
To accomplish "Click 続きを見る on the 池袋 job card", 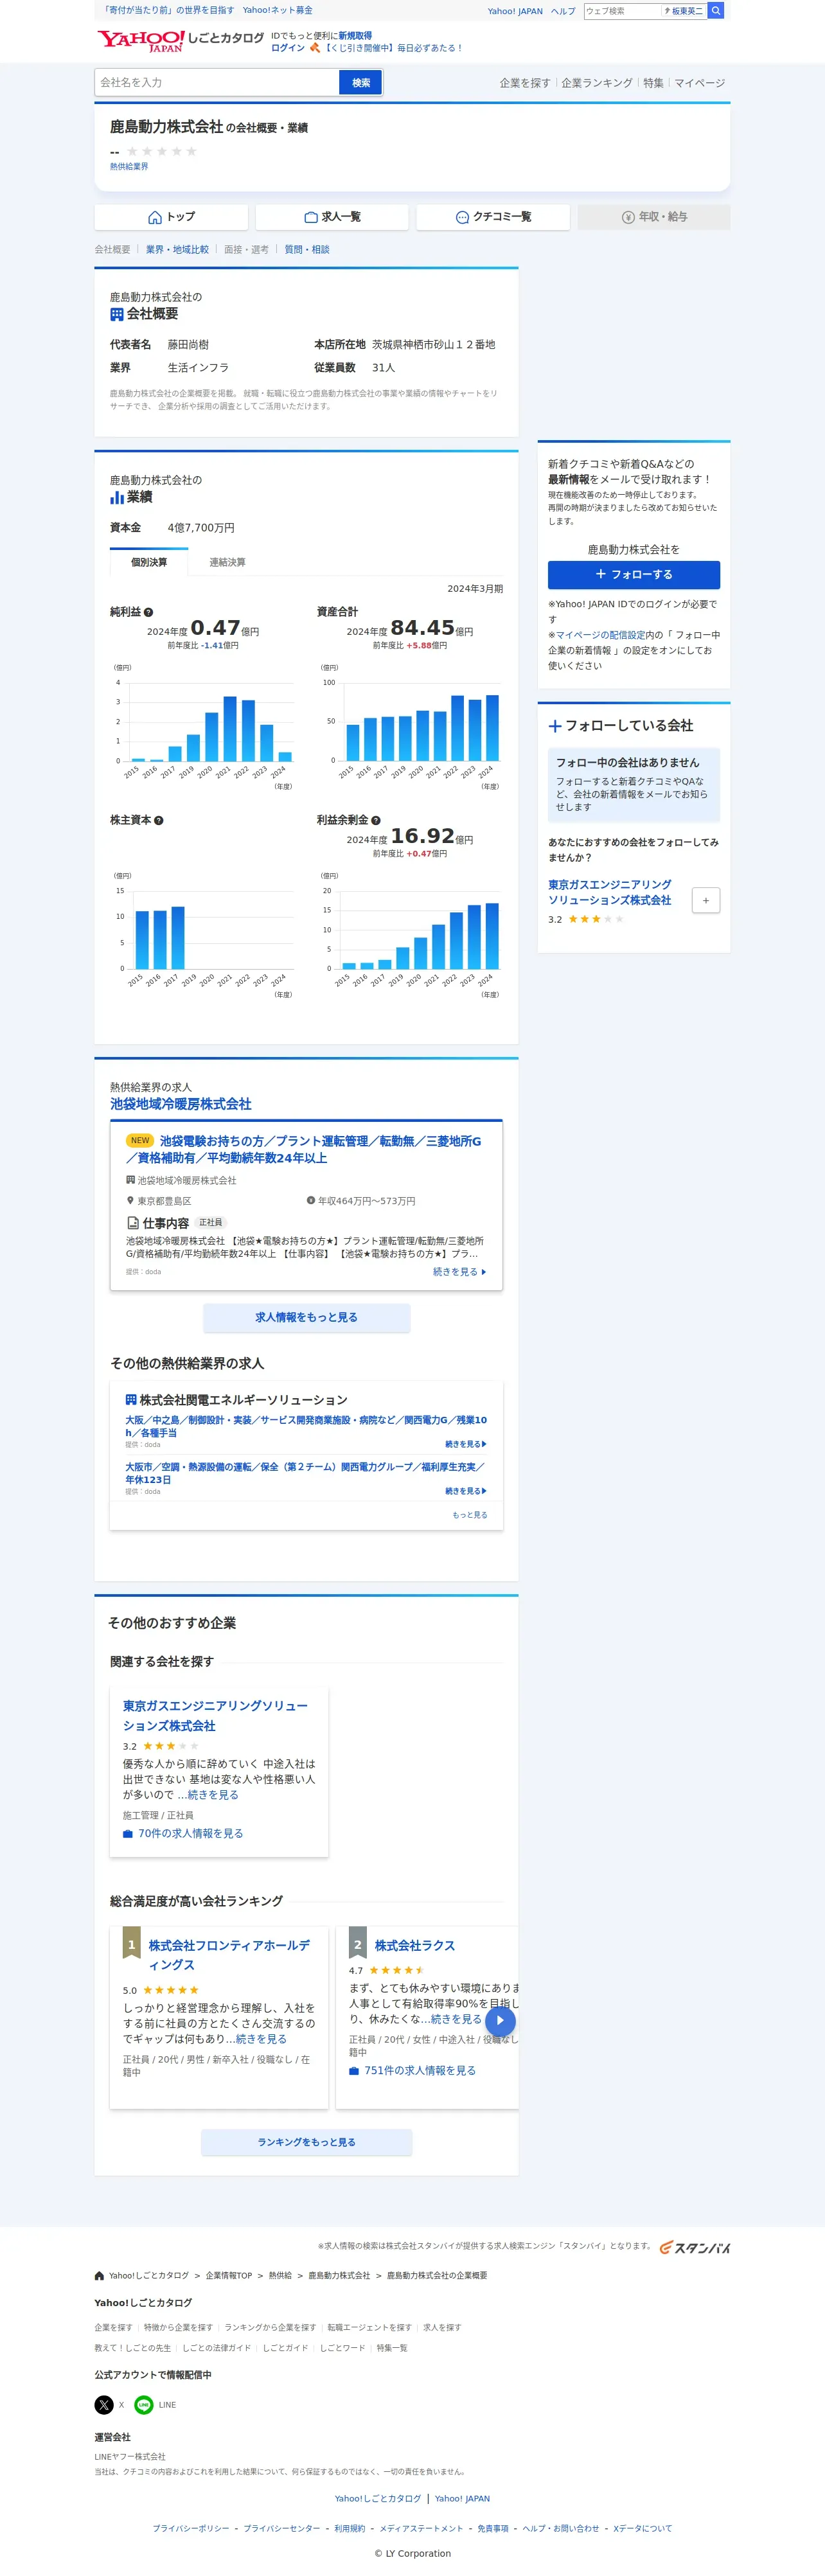I will [460, 1272].
